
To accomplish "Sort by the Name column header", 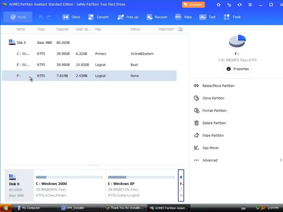I will 21,29.
